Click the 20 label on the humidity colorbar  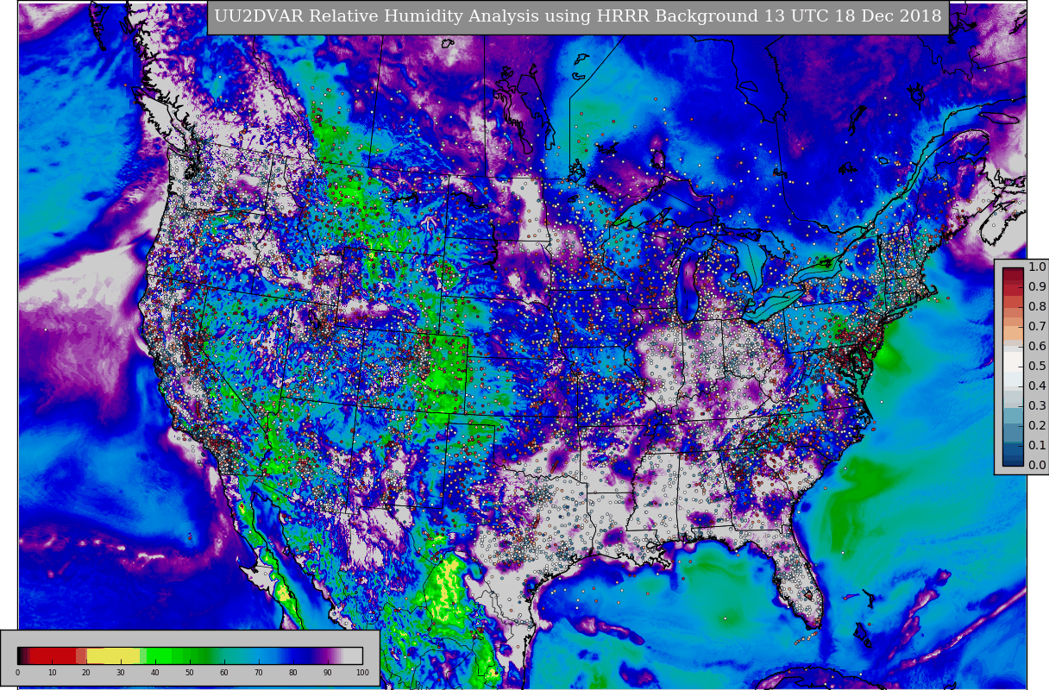[x=86, y=673]
